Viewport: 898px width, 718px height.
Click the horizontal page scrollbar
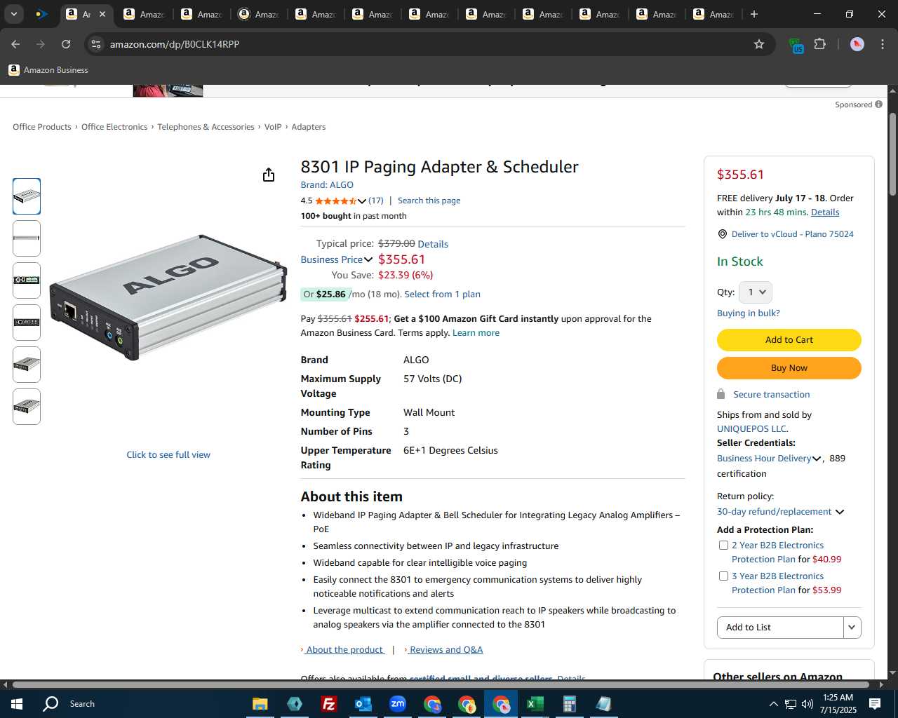(x=441, y=684)
